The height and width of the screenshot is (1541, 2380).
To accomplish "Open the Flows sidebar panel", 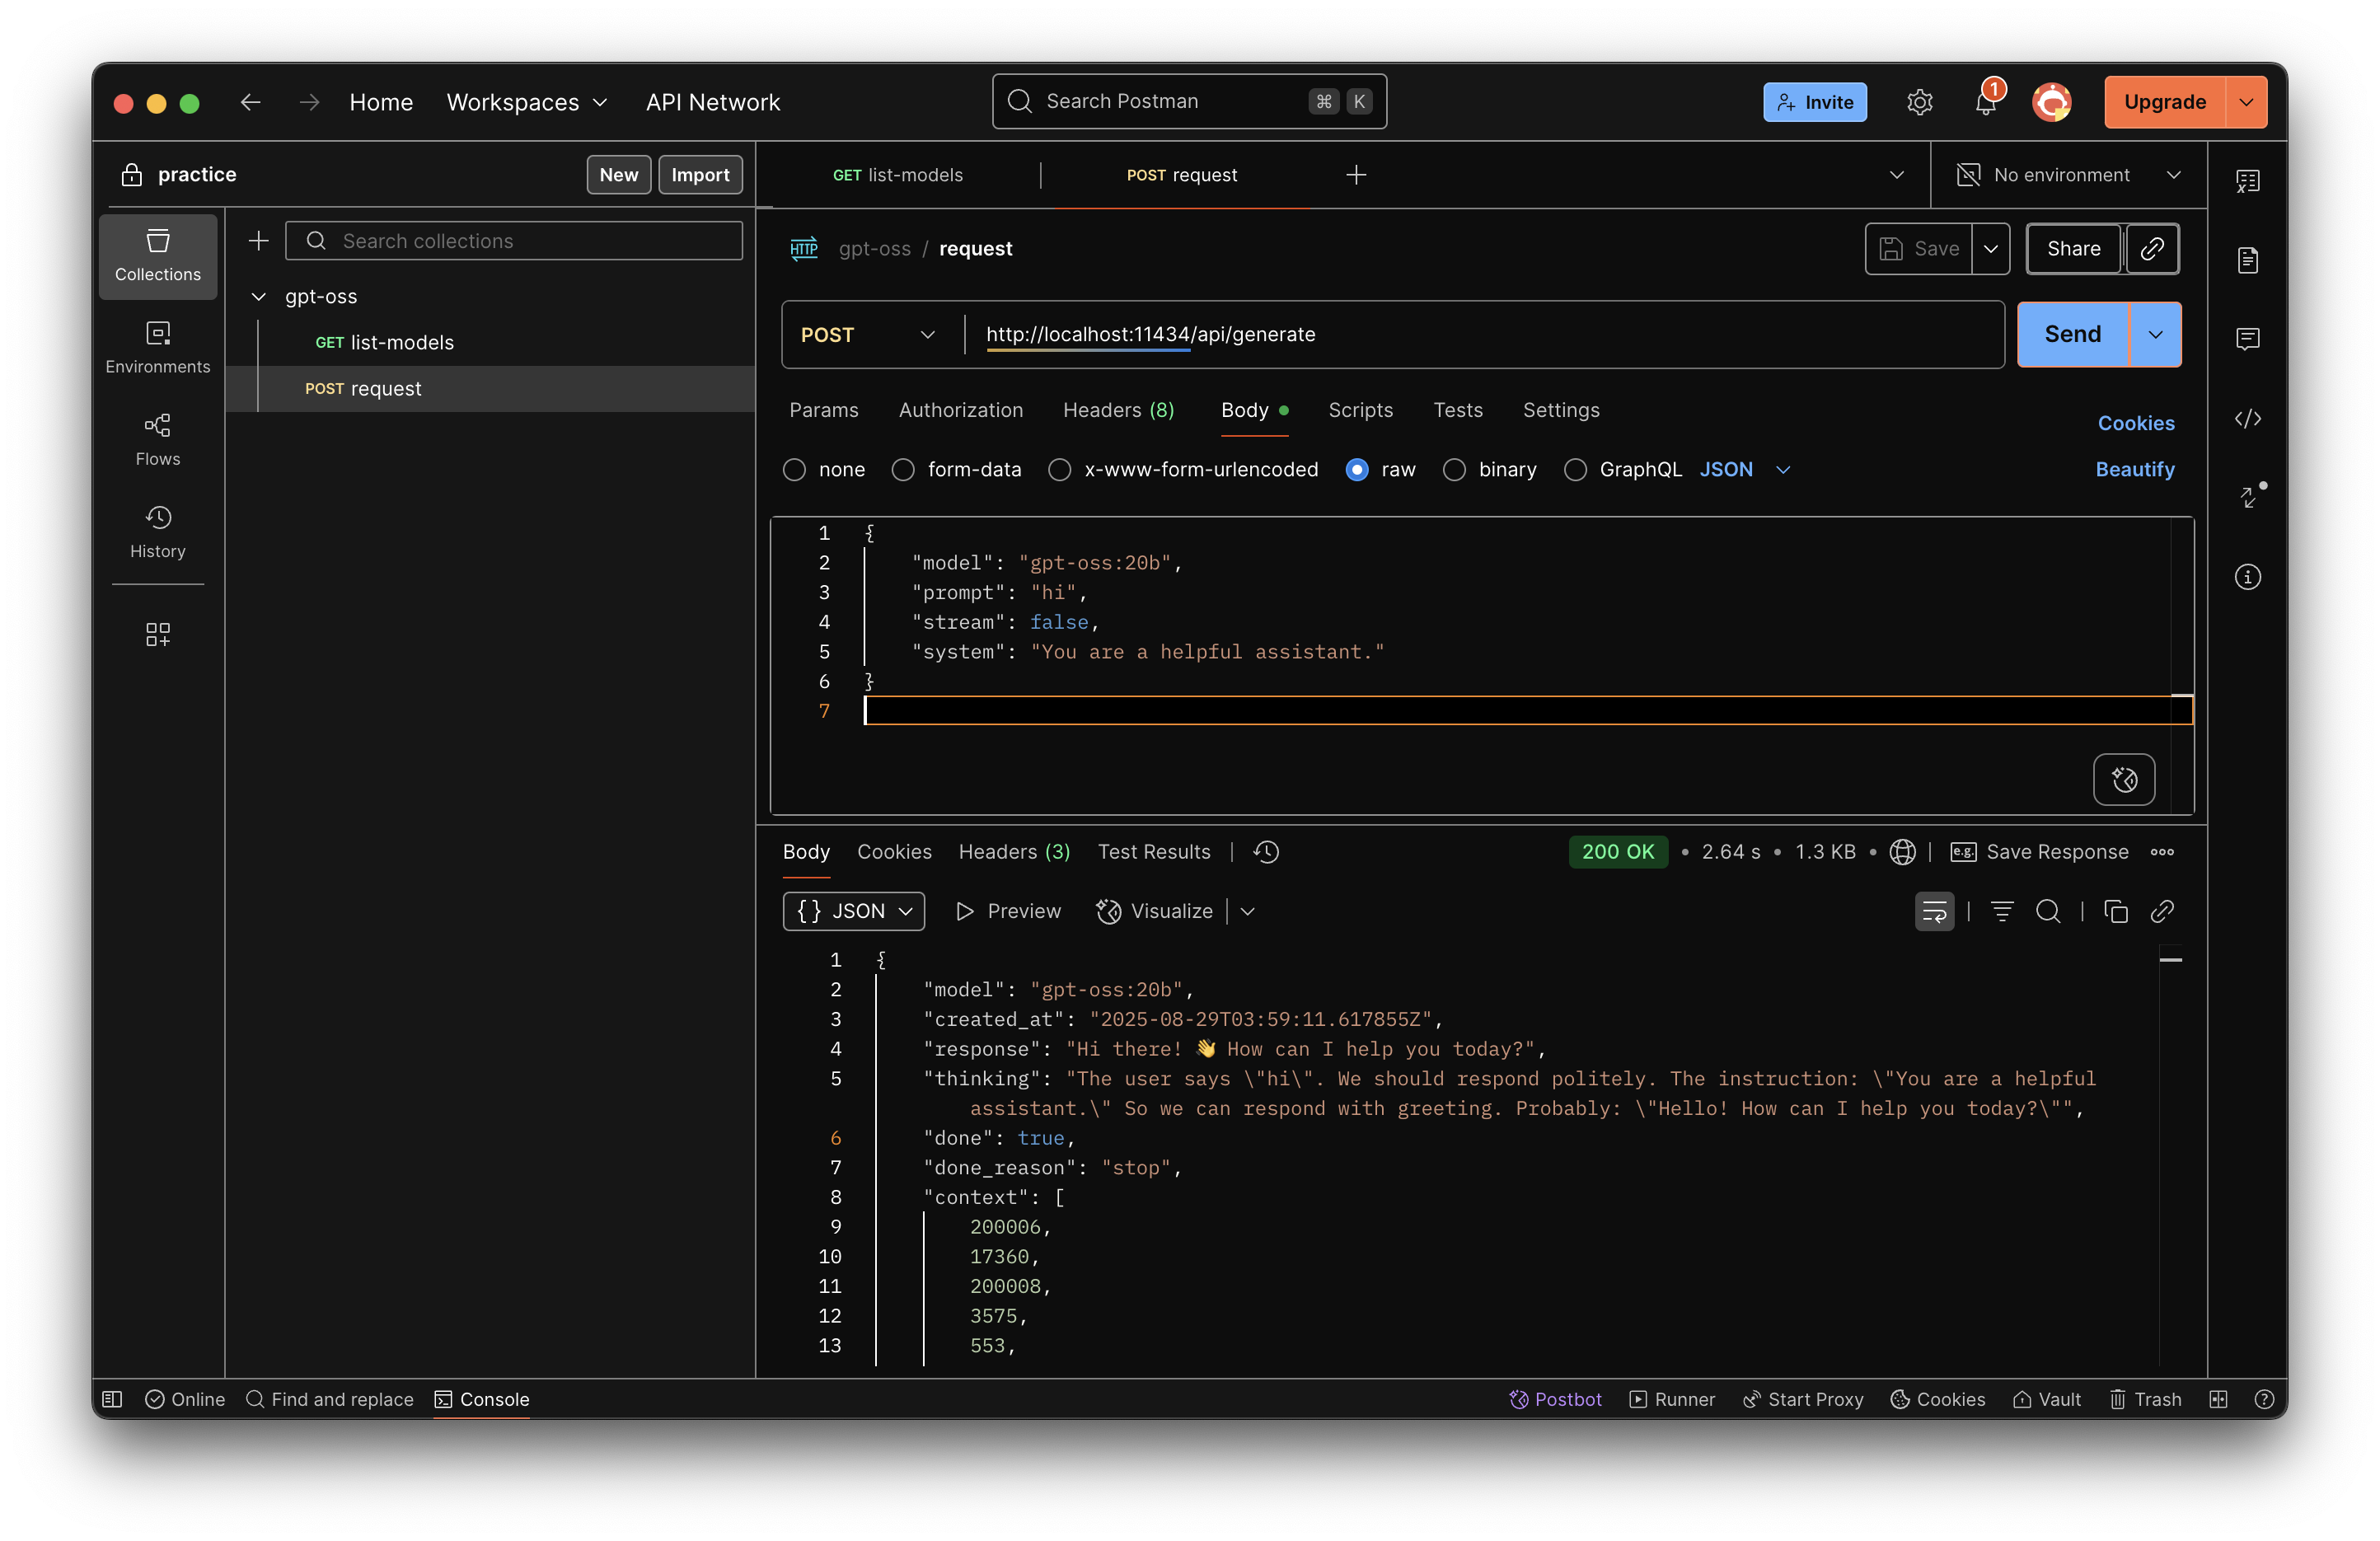I will tap(157, 438).
